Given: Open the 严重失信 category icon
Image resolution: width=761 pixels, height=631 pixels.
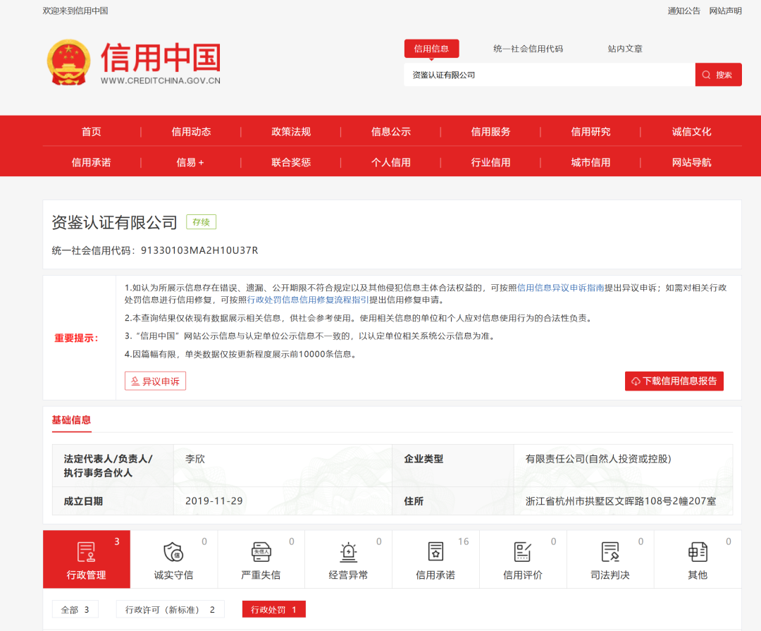Looking at the screenshot, I should pyautogui.click(x=261, y=550).
